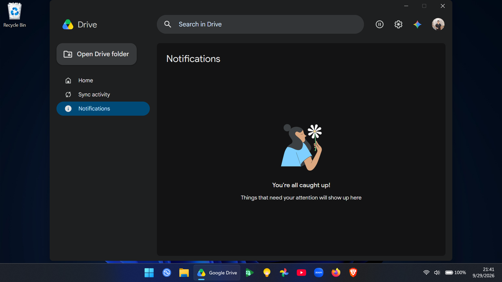502x282 pixels.
Task: Open the taskbar clock and date
Action: [483, 273]
